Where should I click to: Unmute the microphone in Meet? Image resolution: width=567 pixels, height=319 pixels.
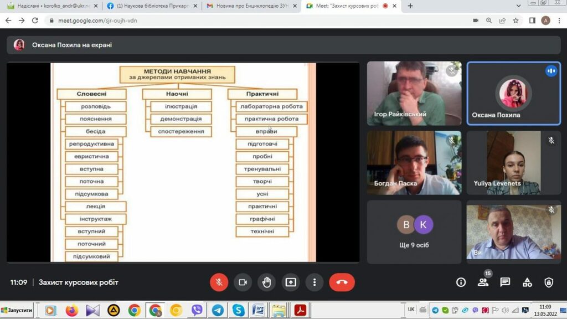pyautogui.click(x=219, y=282)
